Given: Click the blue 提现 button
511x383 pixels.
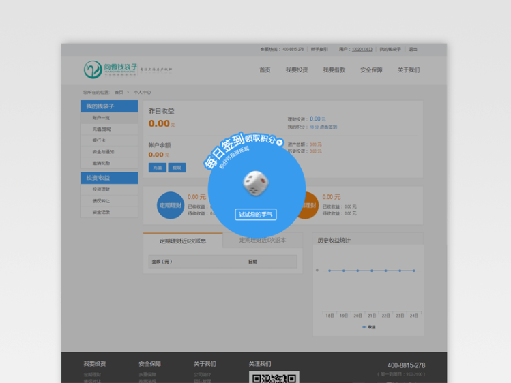Looking at the screenshot, I should [x=177, y=168].
